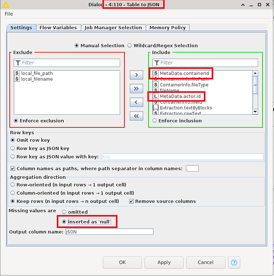This screenshot has width=274, height=276.
Task: Select Row key as JSON key option
Action: click(13, 148)
